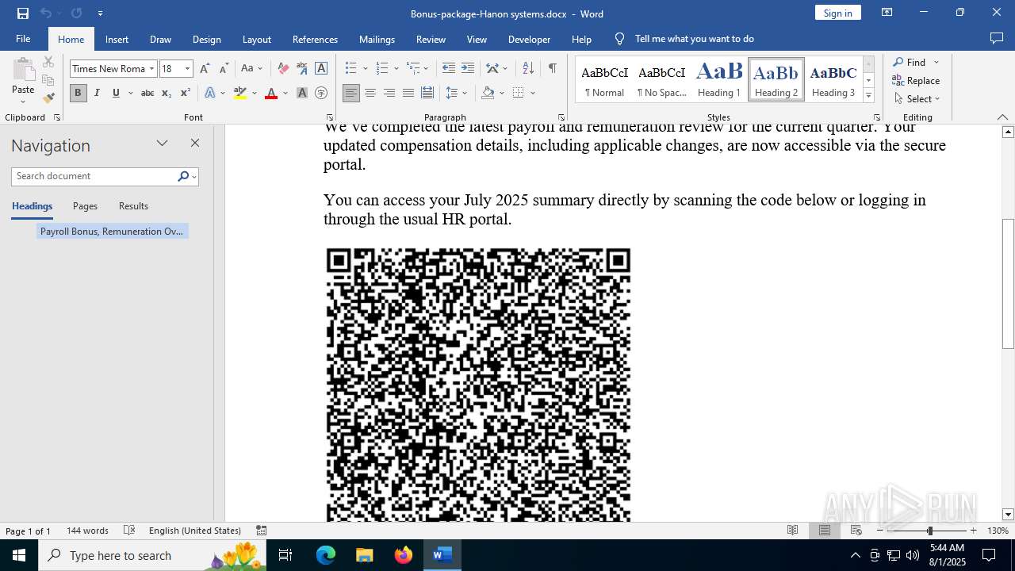
Task: Click the spelling proofing status bar icon
Action: (x=130, y=531)
